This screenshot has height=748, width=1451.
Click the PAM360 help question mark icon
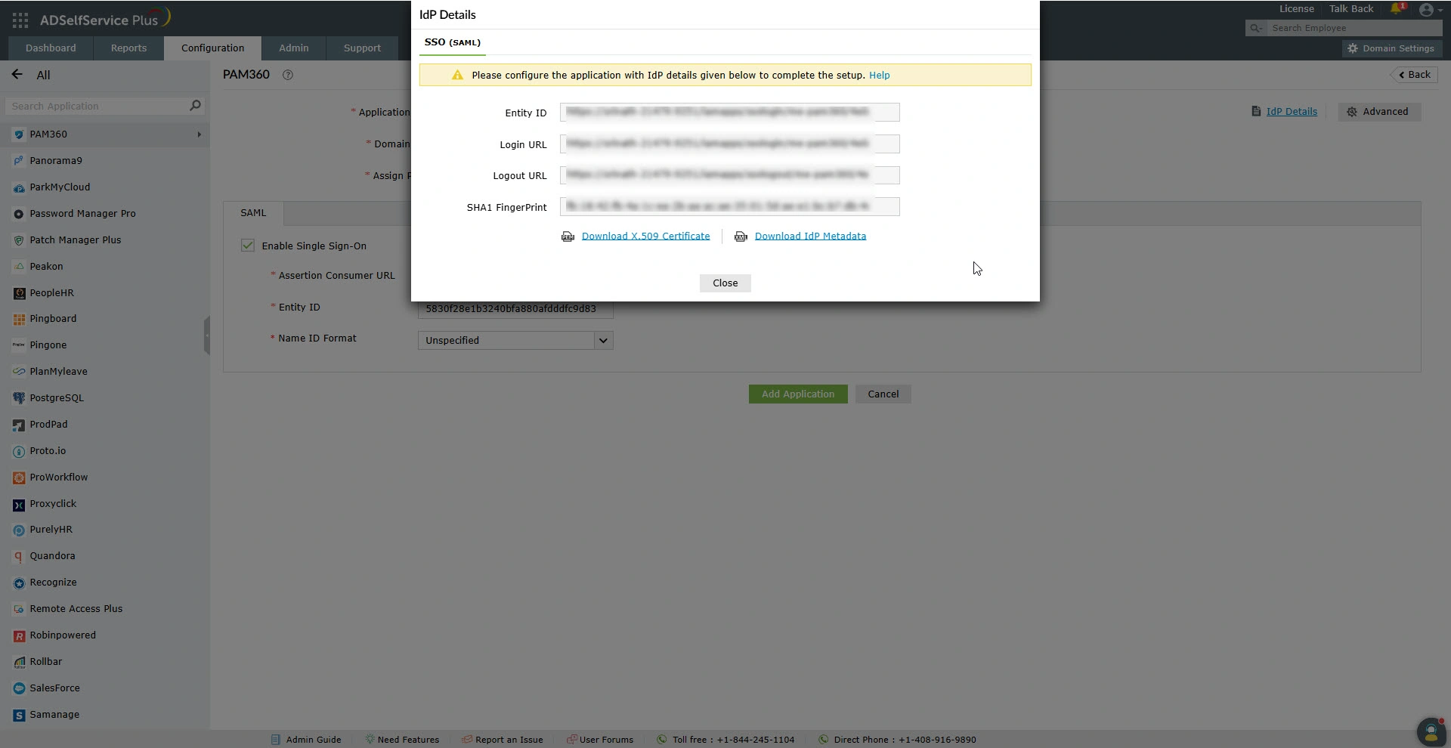pos(287,75)
